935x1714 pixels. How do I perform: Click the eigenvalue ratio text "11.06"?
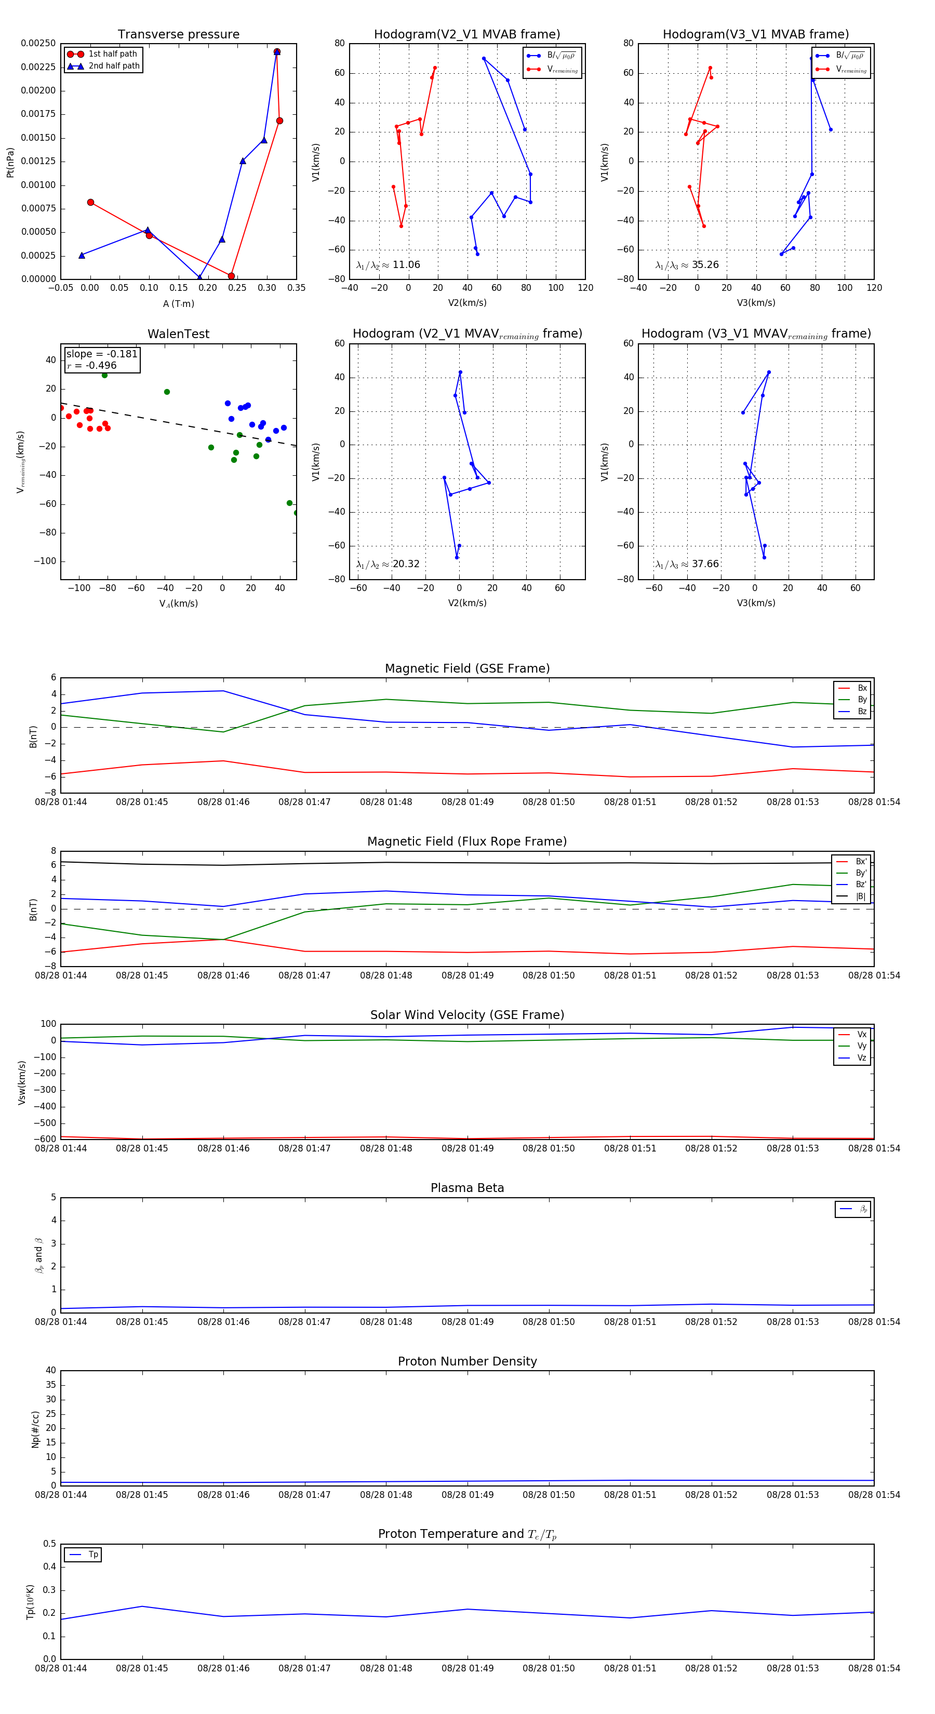(406, 265)
